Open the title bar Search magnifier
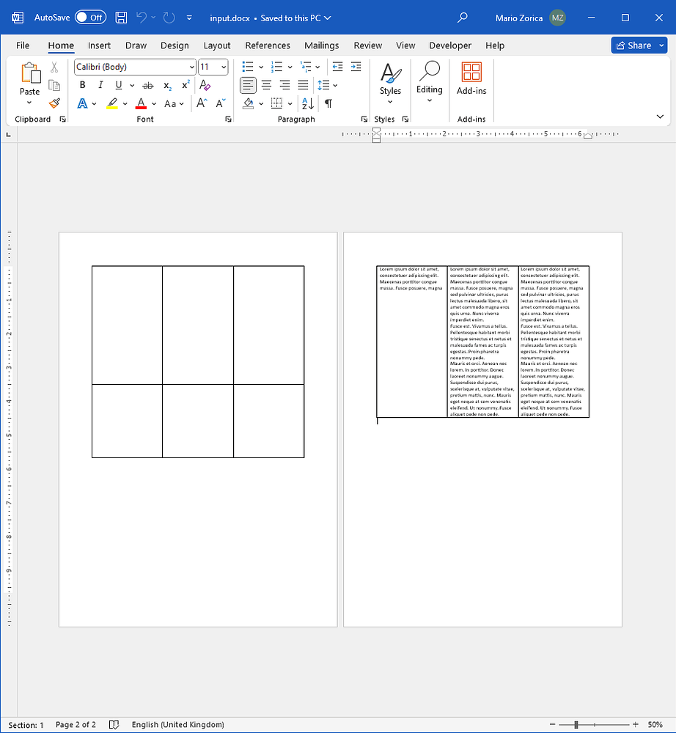The width and height of the screenshot is (676, 733). pos(463,18)
